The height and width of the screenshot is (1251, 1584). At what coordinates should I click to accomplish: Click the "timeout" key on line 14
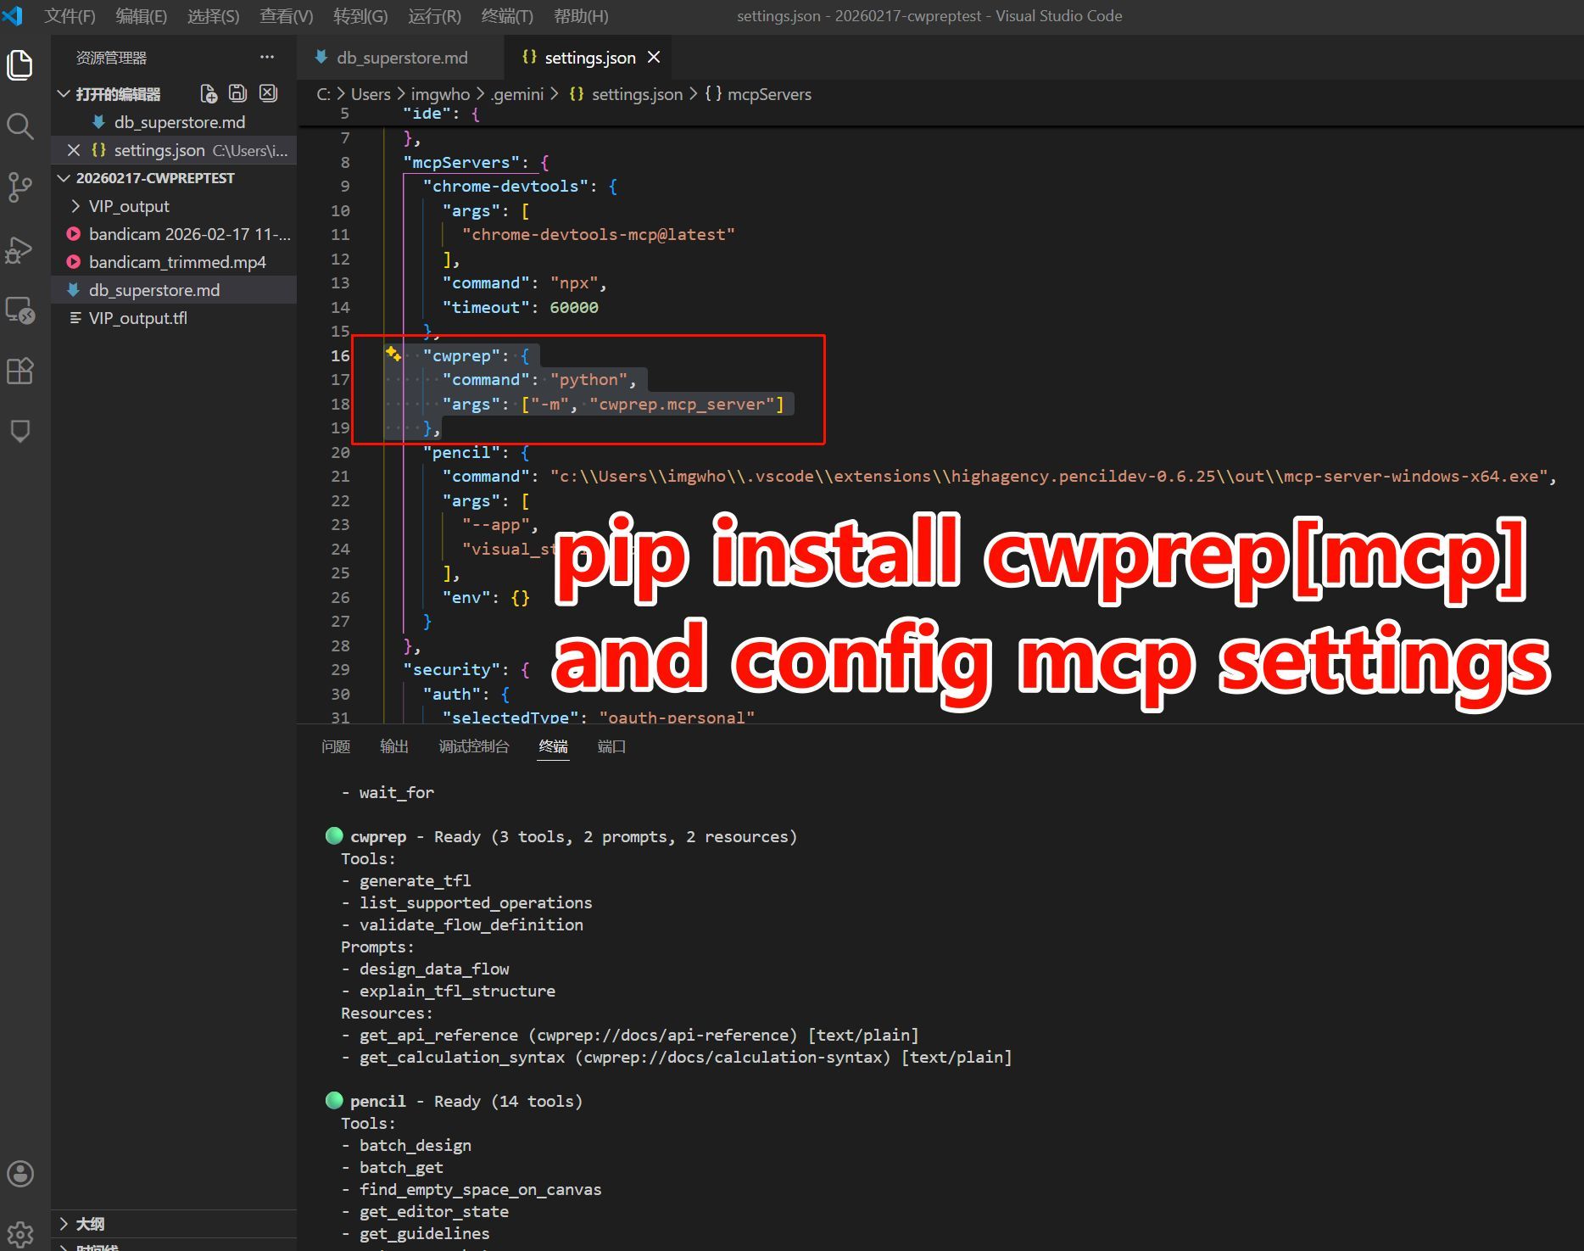(486, 307)
